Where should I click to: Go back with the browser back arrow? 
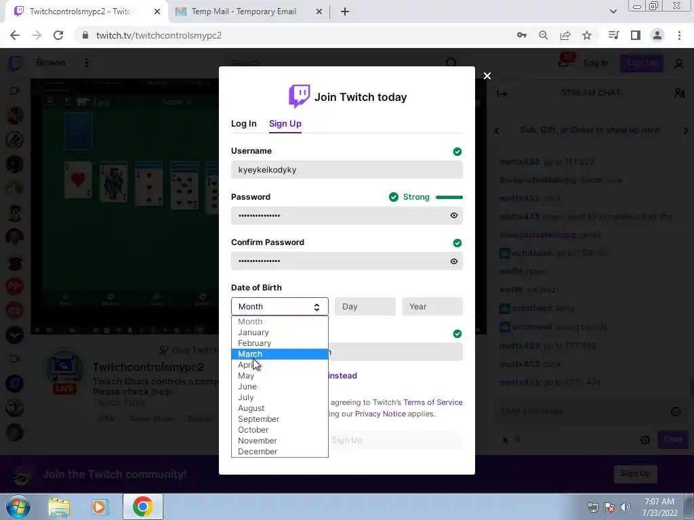point(15,35)
